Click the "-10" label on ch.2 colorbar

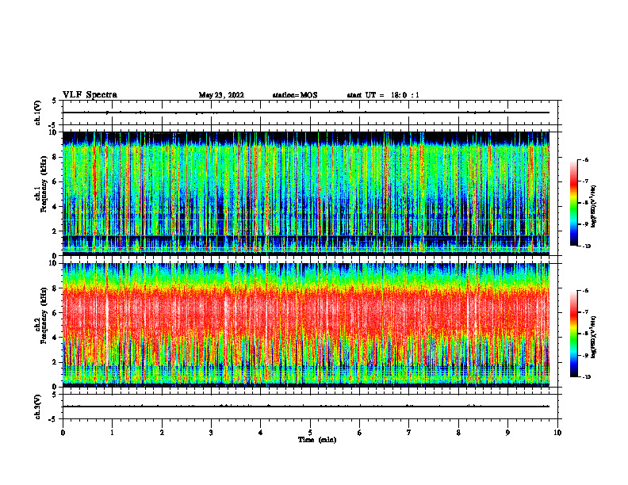587,377
